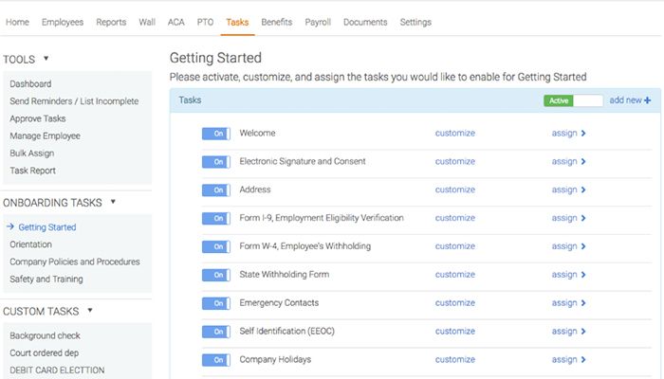This screenshot has height=379, width=664.
Task: Toggle the Emergency Contacts switch
Action: click(215, 304)
